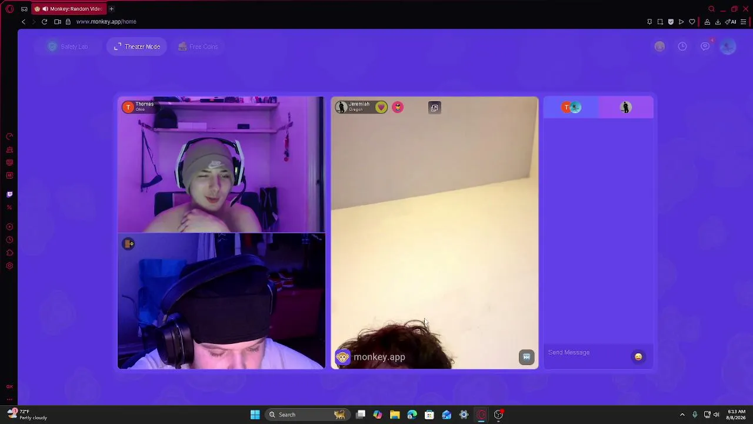Pop out Jeremiah's video window

pyautogui.click(x=434, y=107)
